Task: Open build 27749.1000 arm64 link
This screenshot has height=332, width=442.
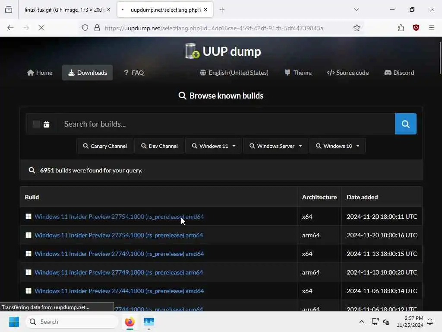Action: (119, 272)
